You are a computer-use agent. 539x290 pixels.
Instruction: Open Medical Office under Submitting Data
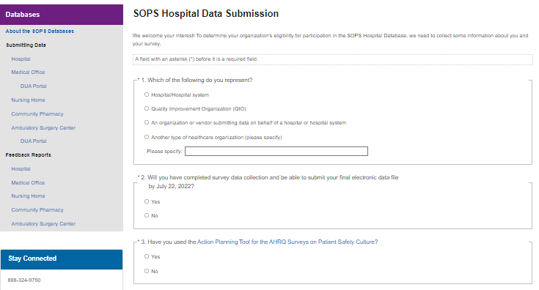[28, 72]
